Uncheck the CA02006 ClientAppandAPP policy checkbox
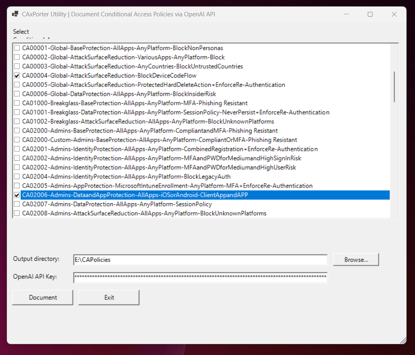Image resolution: width=415 pixels, height=355 pixels. coord(17,195)
